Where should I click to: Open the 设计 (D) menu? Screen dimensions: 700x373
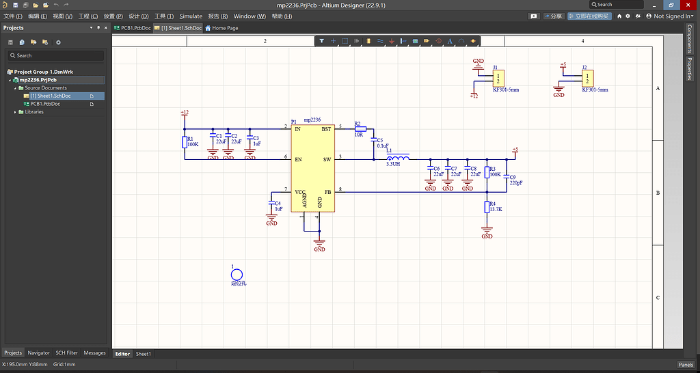[x=139, y=16]
